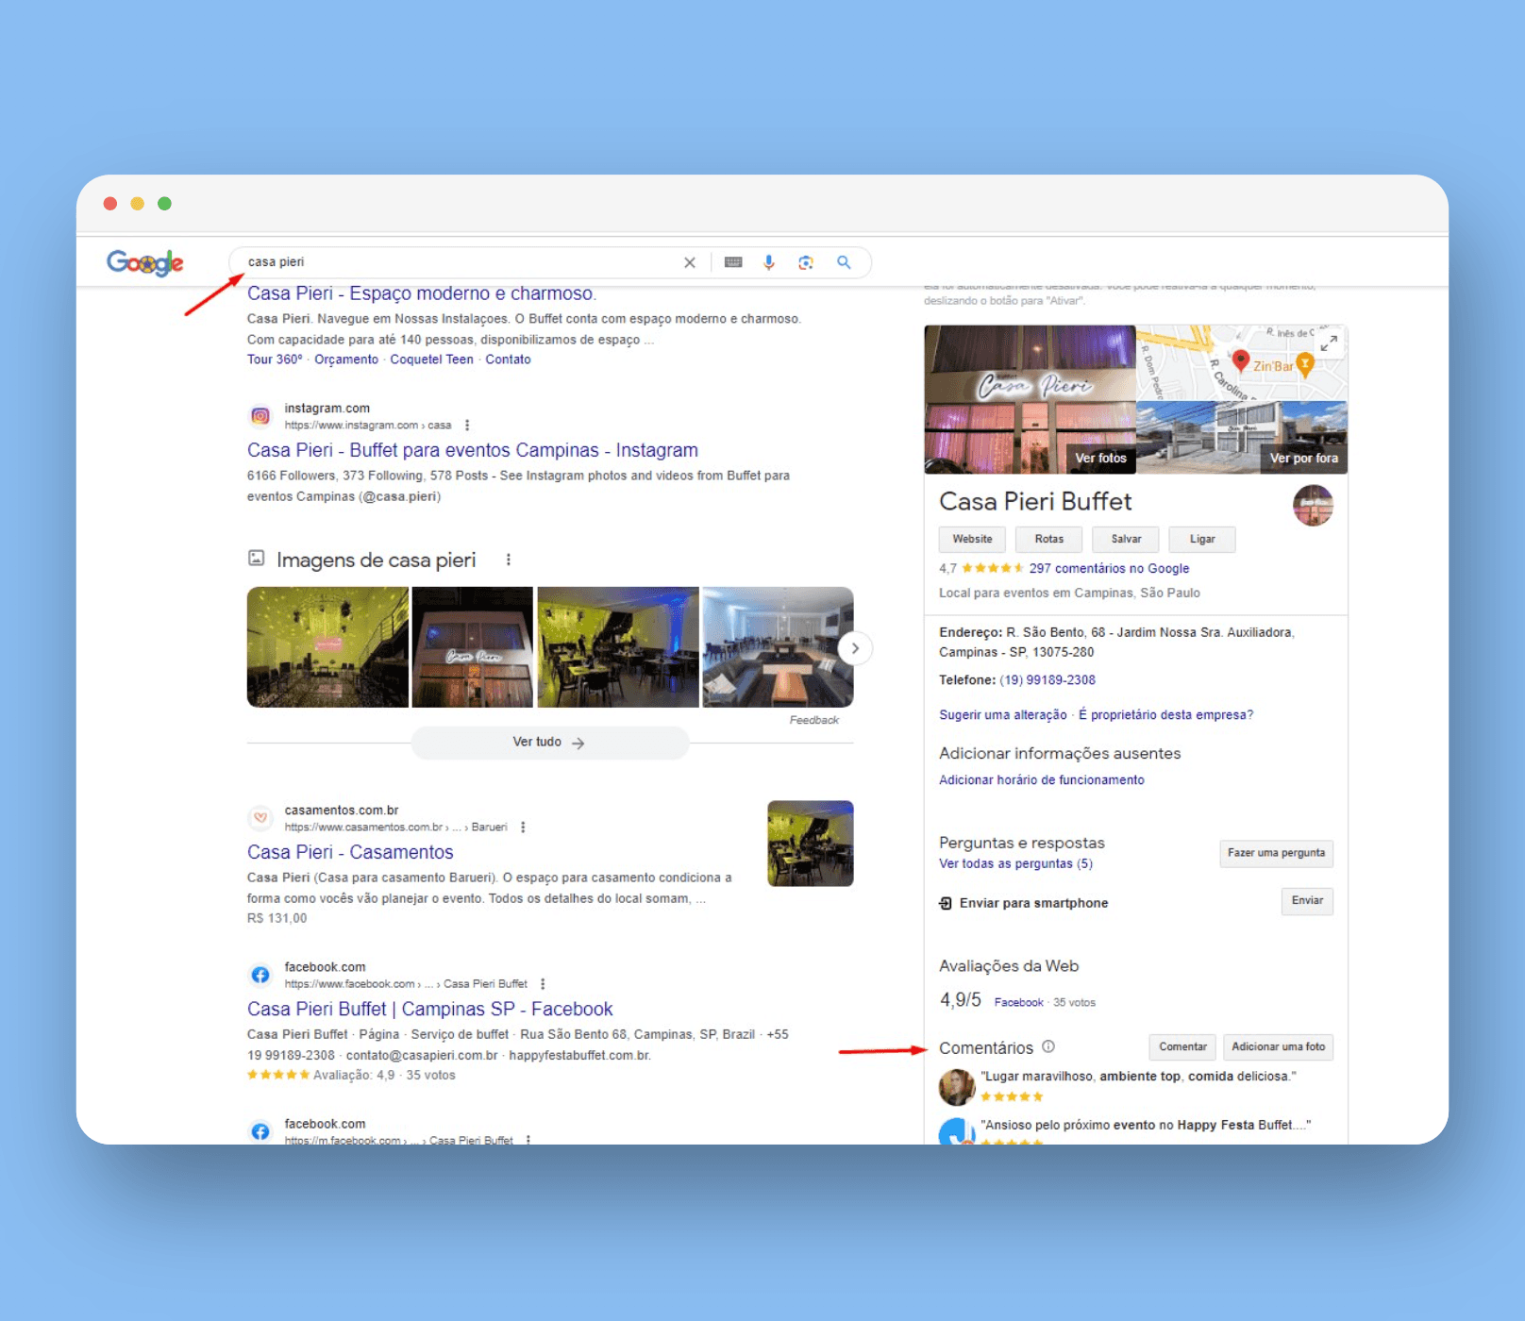Open the Orçamento sitelink
Image resolution: width=1525 pixels, height=1321 pixels.
[346, 360]
